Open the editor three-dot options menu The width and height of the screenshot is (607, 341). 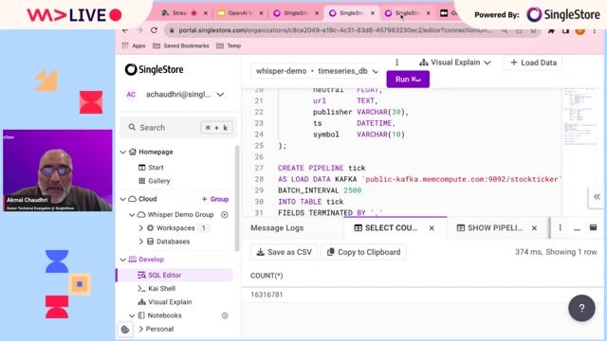[x=397, y=63]
